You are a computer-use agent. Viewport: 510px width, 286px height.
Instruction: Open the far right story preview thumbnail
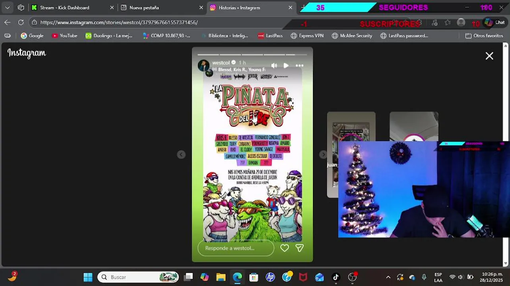[414, 126]
